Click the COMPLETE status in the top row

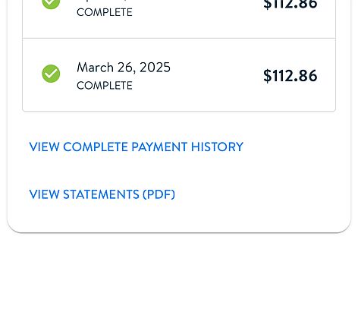tap(105, 12)
